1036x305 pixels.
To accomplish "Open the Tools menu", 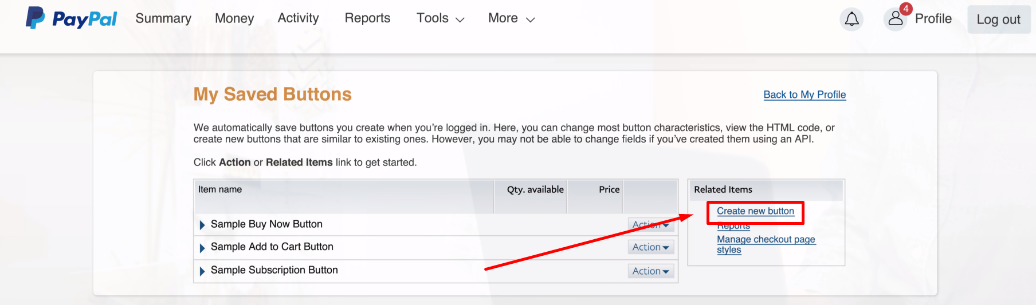I will click(x=440, y=18).
